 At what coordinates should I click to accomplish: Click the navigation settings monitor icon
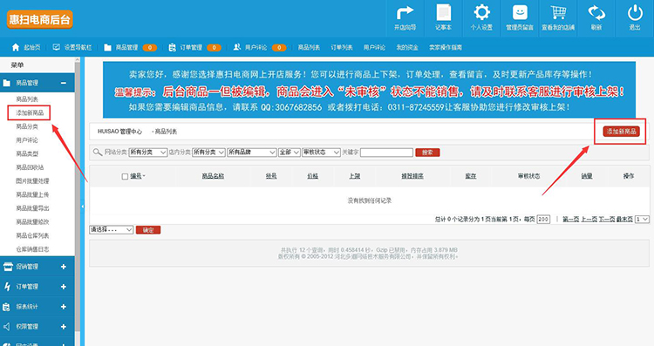tap(57, 47)
